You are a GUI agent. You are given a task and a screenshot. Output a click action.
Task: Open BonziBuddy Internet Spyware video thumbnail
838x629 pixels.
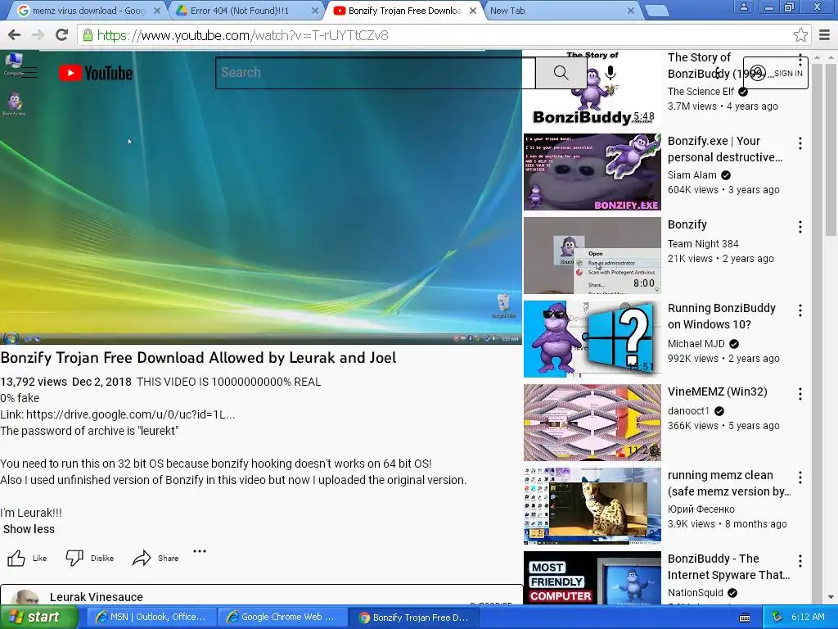tap(592, 578)
